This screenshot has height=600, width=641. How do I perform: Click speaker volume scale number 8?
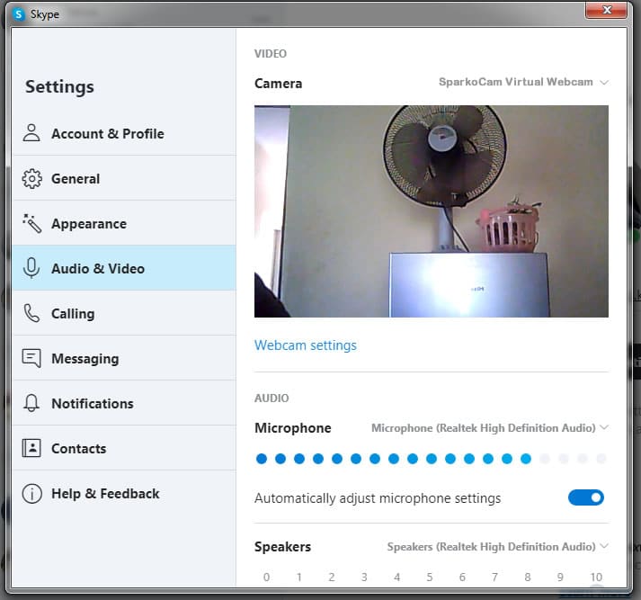tap(528, 578)
